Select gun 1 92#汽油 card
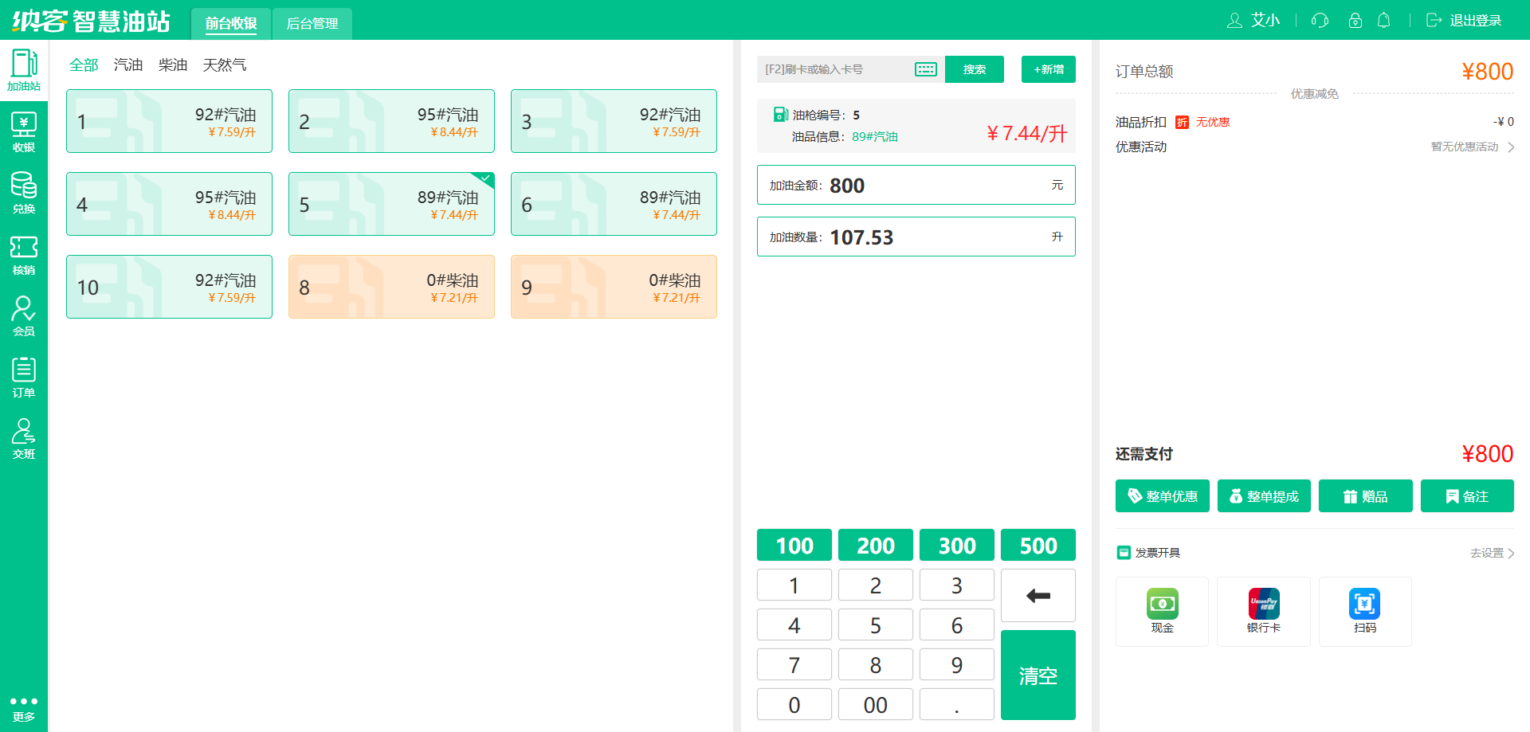 pos(169,121)
